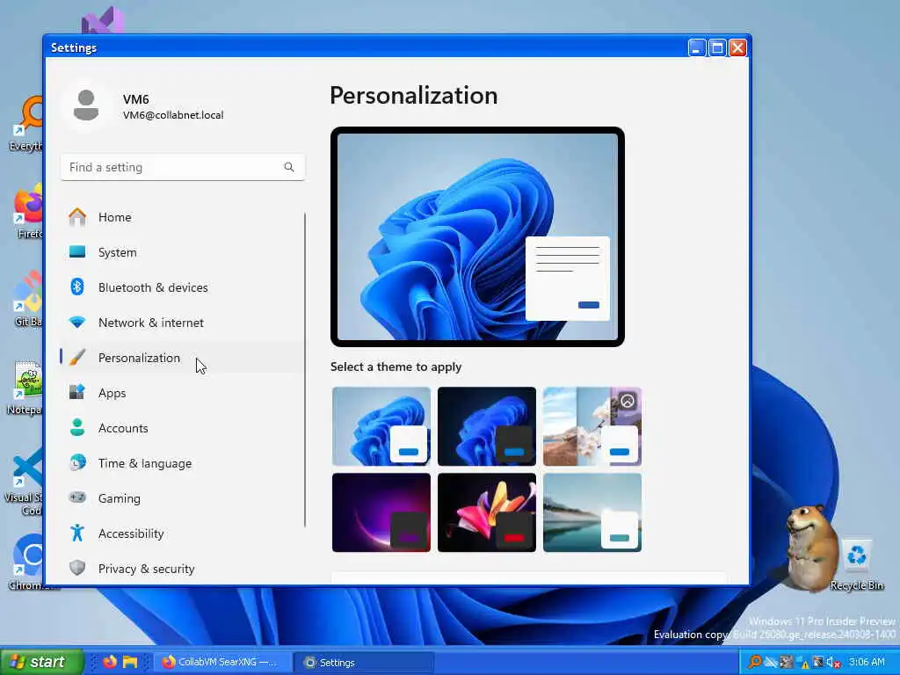Viewport: 900px width, 675px height.
Task: Click the Gaming controller icon
Action: click(x=77, y=497)
